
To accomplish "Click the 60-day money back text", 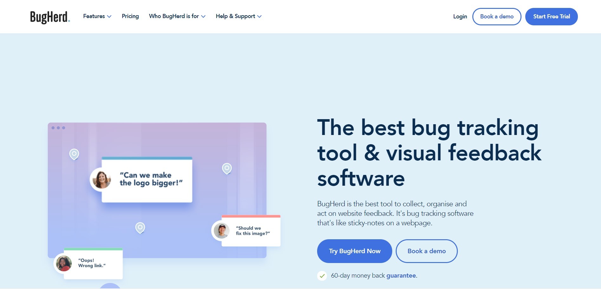I will pyautogui.click(x=358, y=276).
